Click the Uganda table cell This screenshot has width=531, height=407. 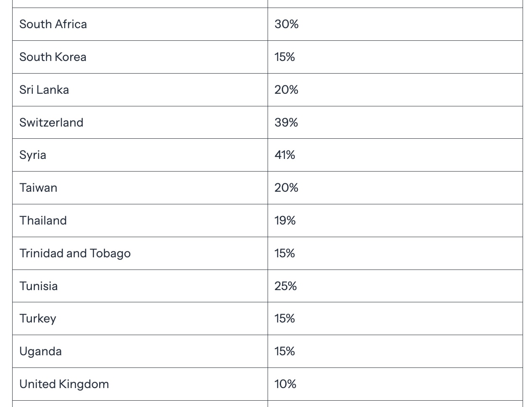click(x=140, y=351)
